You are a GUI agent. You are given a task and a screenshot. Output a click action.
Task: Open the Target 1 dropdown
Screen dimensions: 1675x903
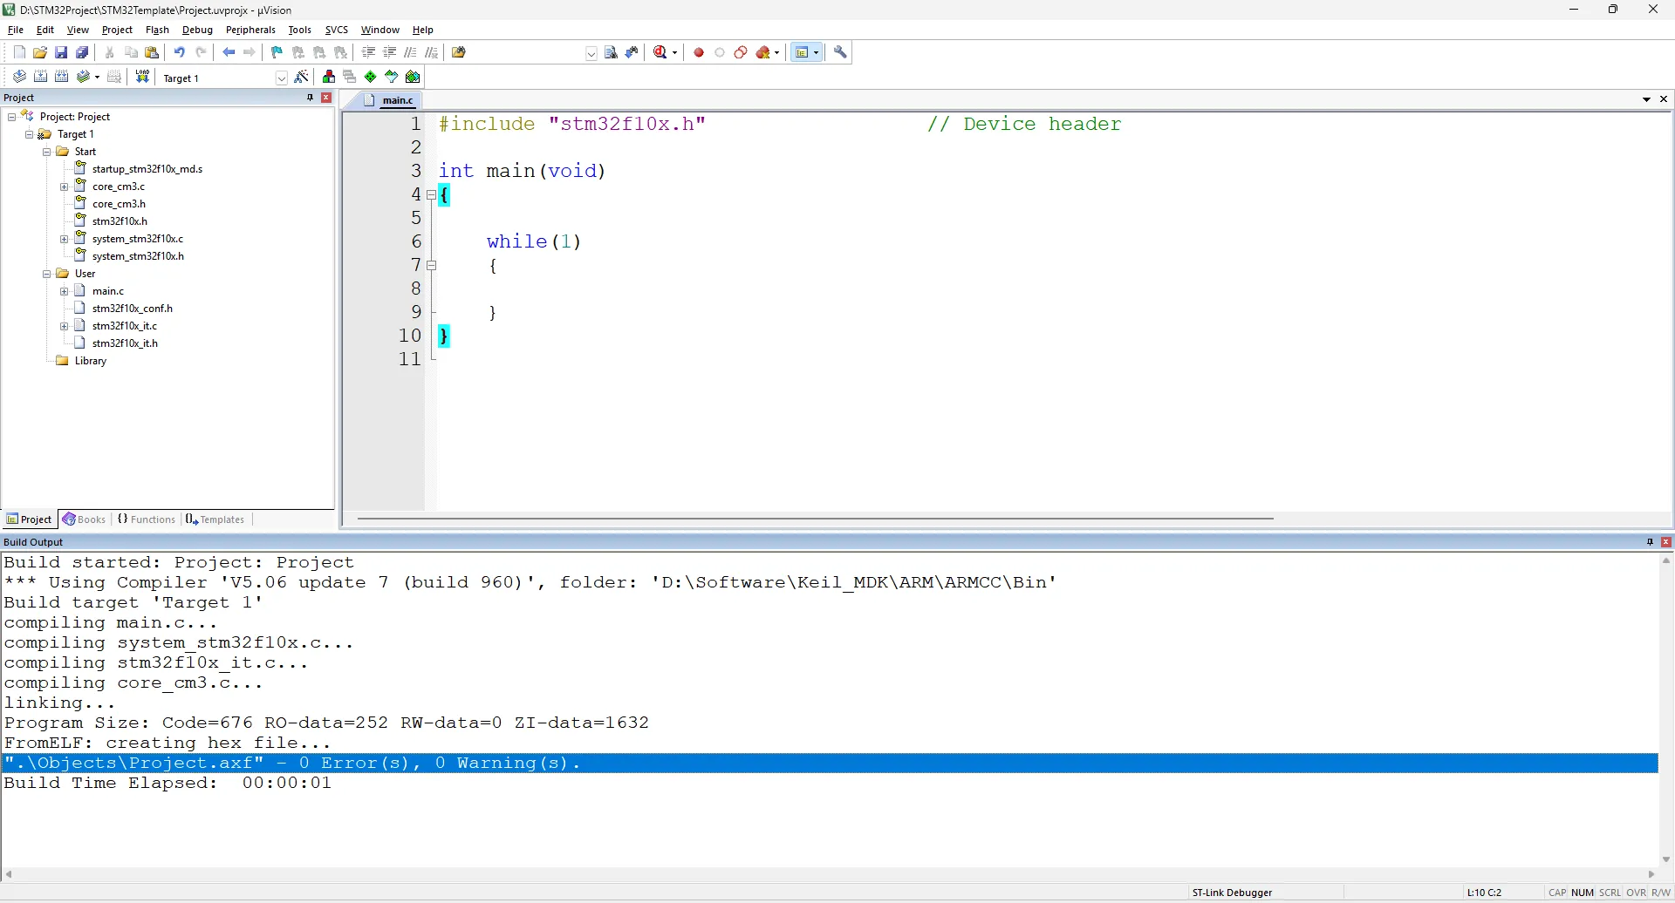point(281,78)
